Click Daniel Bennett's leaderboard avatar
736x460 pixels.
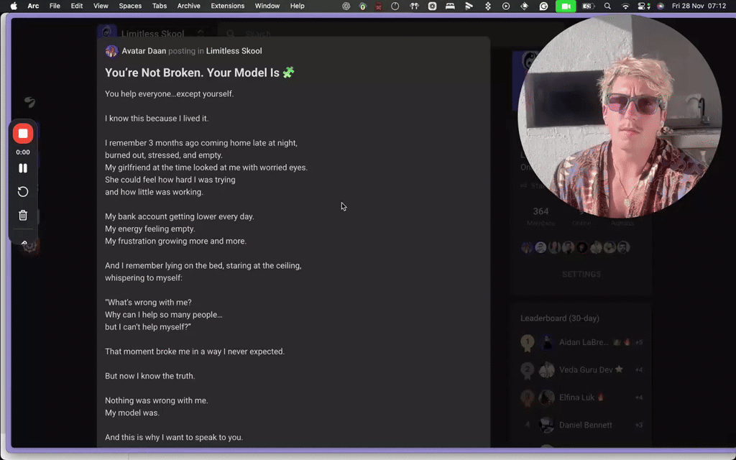tap(546, 425)
